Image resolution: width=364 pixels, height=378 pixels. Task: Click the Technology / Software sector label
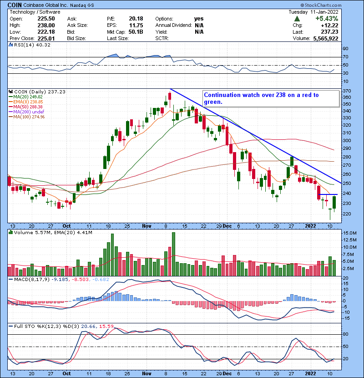tap(35, 12)
